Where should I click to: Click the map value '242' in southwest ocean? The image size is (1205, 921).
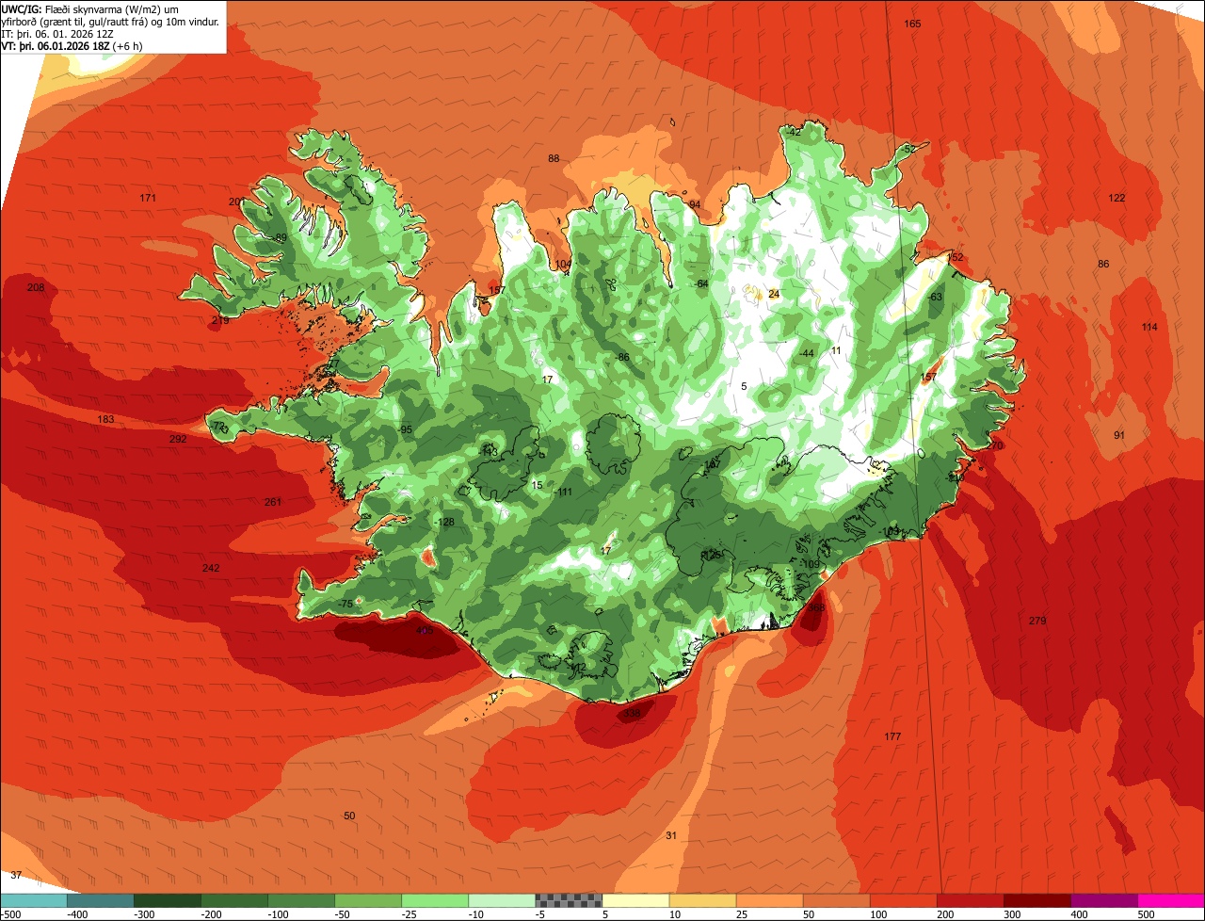tap(211, 568)
